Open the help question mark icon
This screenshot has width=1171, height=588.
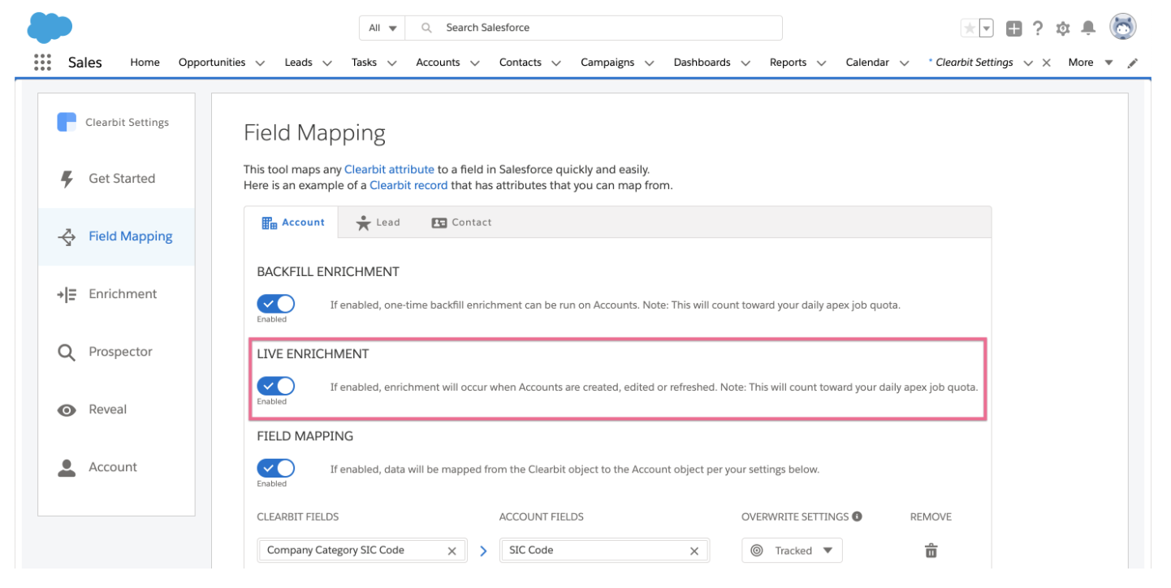[1038, 28]
